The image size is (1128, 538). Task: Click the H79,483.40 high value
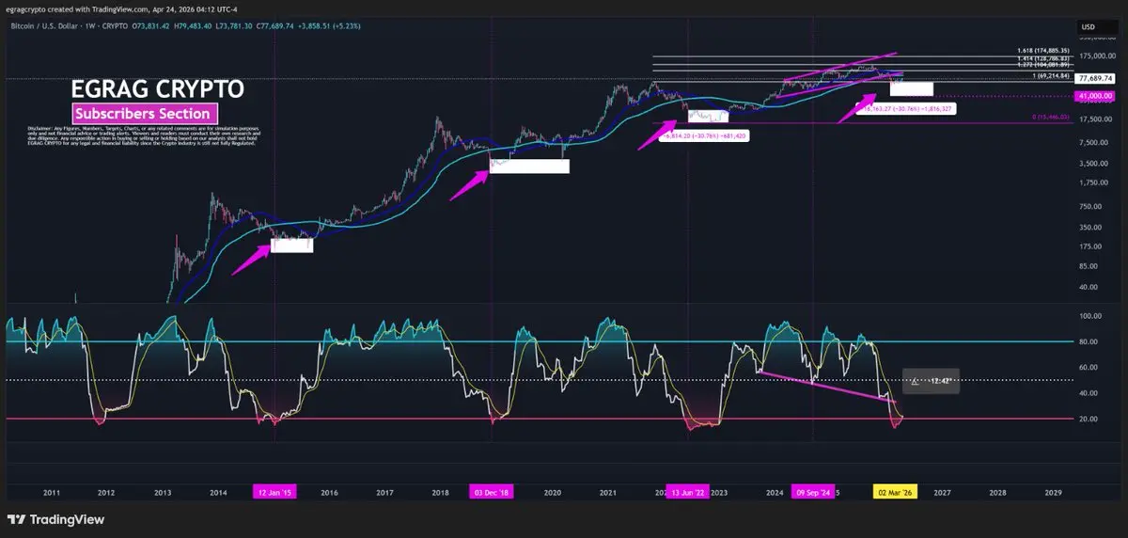[194, 26]
